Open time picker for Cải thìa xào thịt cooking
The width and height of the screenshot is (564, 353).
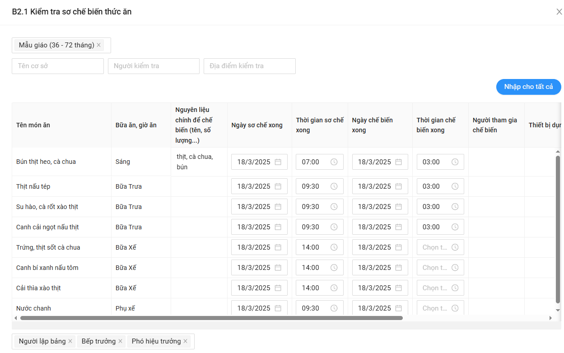440,288
